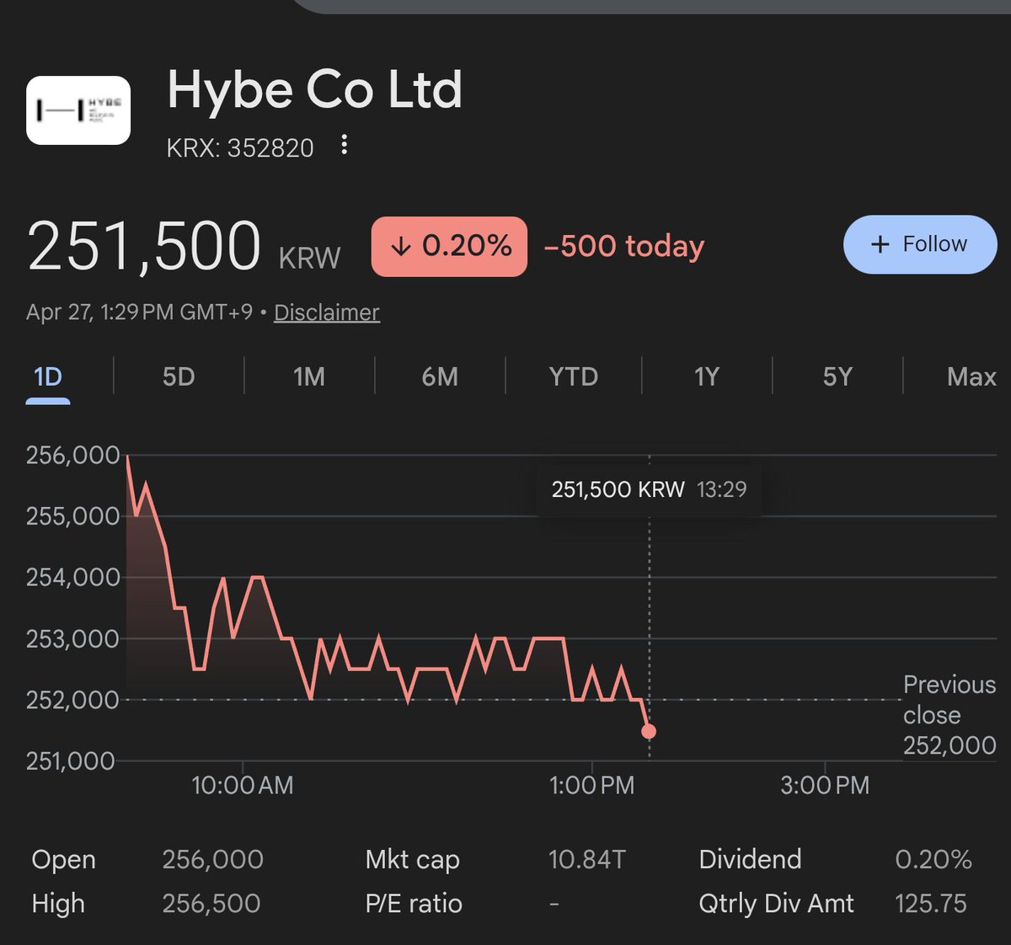Show the YTD chart range
Screen dimensions: 1011x945
pyautogui.click(x=574, y=376)
